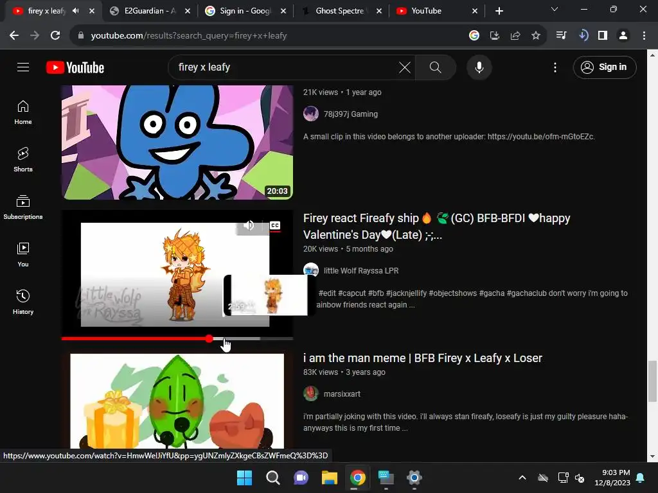Viewport: 658px width, 493px height.
Task: Click the Sign in button
Action: pyautogui.click(x=605, y=67)
